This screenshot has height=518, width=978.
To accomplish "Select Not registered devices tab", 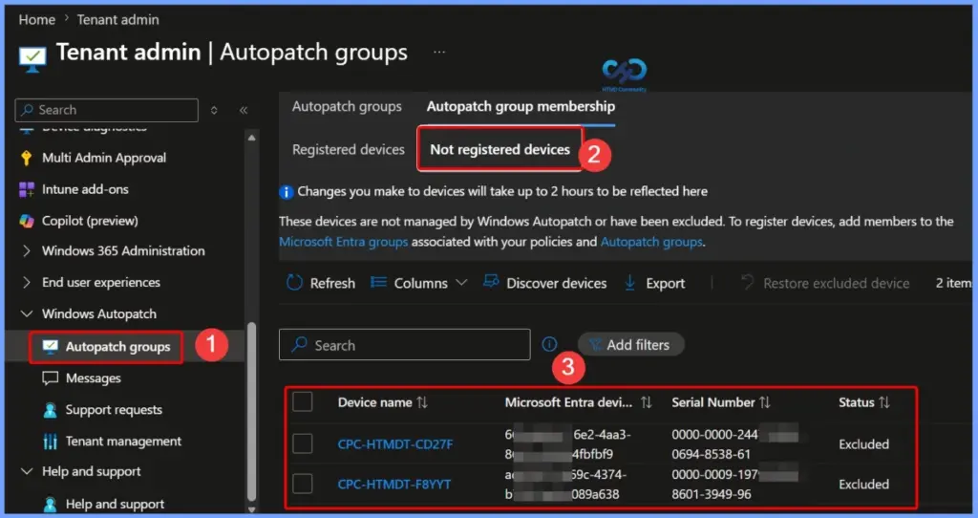I will [x=500, y=150].
